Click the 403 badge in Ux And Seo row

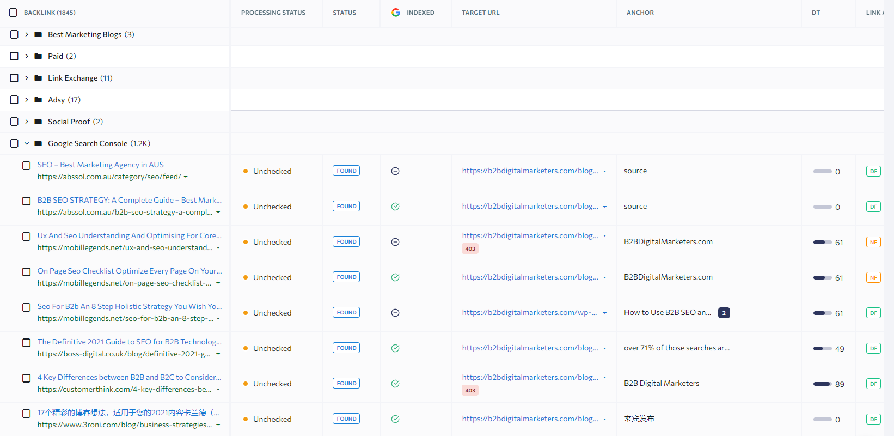coord(470,249)
